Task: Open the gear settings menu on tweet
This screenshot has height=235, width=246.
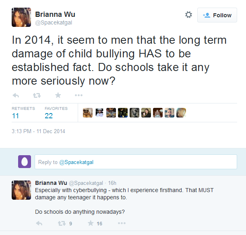Action: [x=188, y=15]
